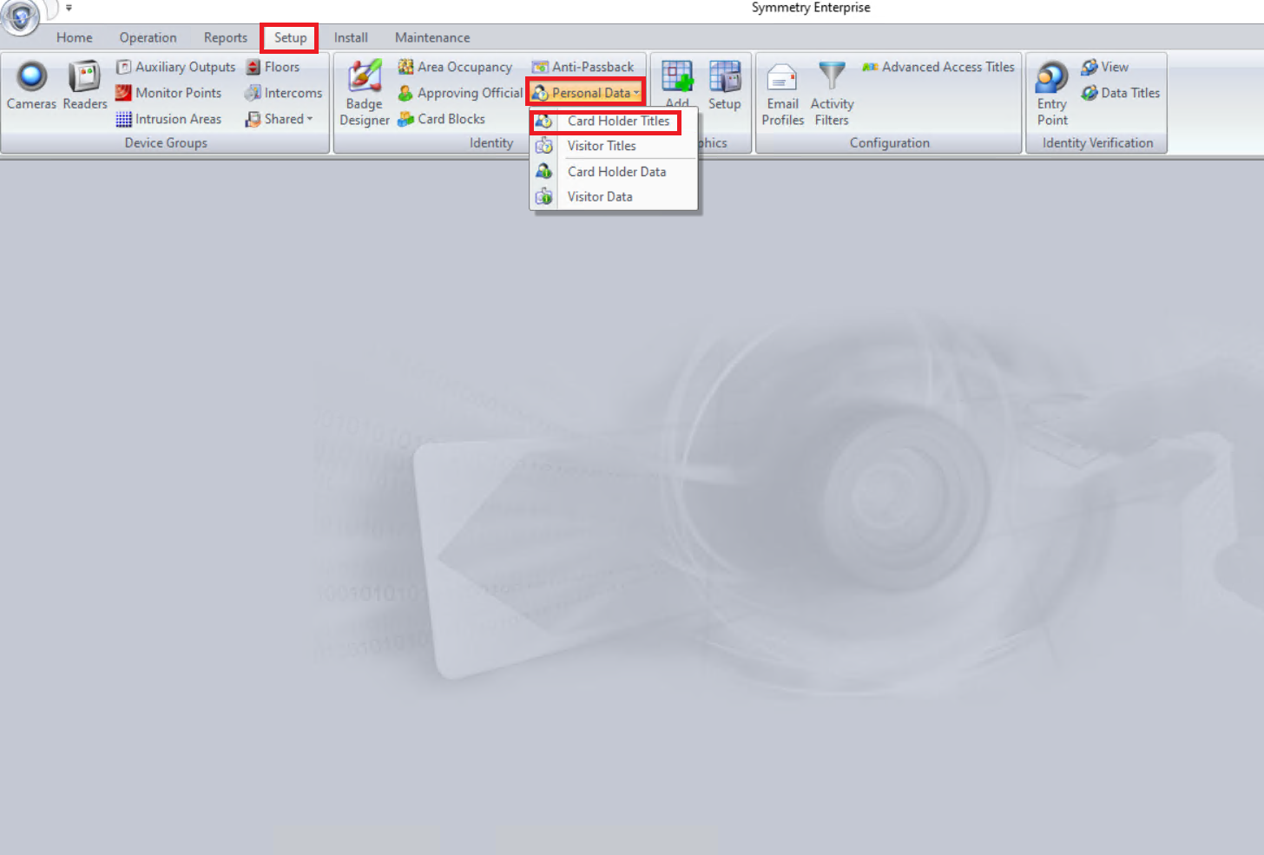Click the graphics Add icon
1264x855 pixels.
pos(677,84)
